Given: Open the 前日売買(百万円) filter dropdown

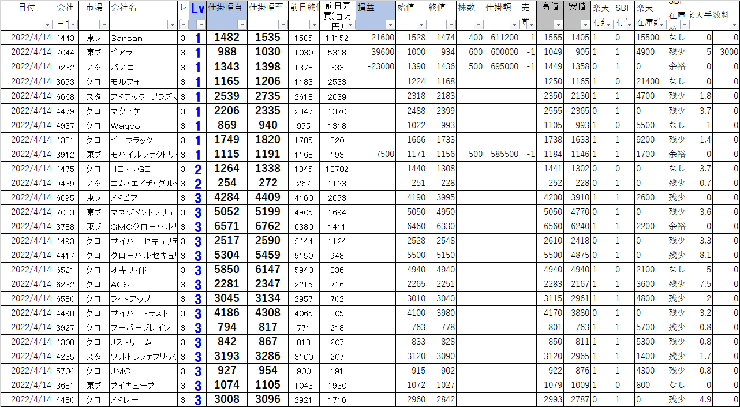Looking at the screenshot, I should click(x=350, y=25).
